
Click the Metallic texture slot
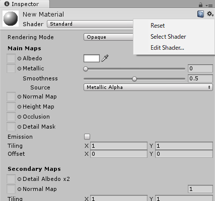point(11,68)
